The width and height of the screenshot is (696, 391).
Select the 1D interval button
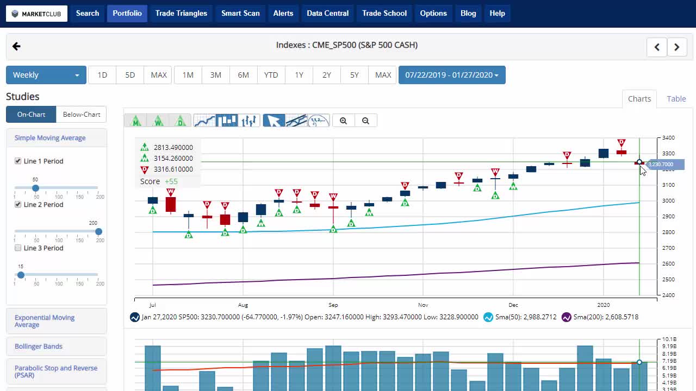(x=102, y=75)
